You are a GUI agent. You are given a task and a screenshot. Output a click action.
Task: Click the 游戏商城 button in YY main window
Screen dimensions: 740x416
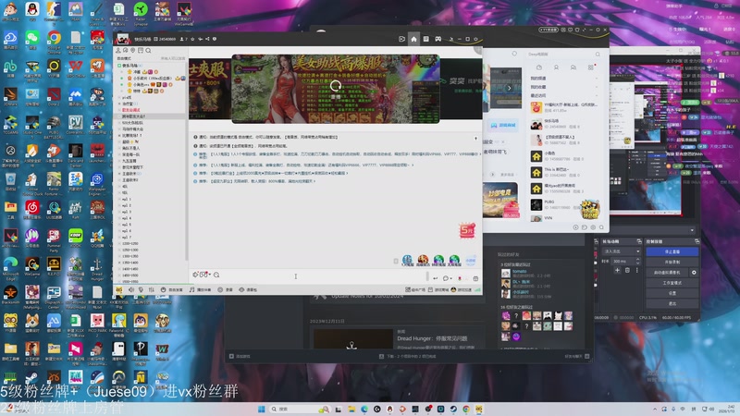(503, 125)
